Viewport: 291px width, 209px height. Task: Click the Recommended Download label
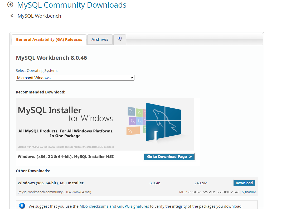(40, 92)
